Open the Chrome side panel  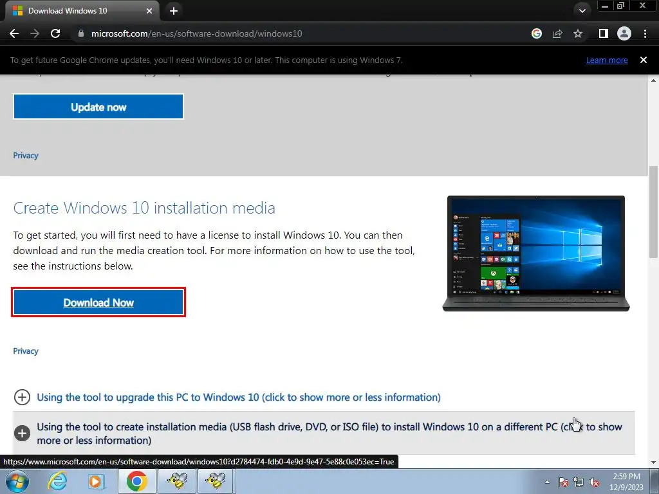click(603, 33)
